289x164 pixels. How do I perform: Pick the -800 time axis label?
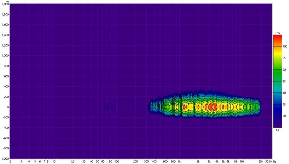click(x=6, y=148)
